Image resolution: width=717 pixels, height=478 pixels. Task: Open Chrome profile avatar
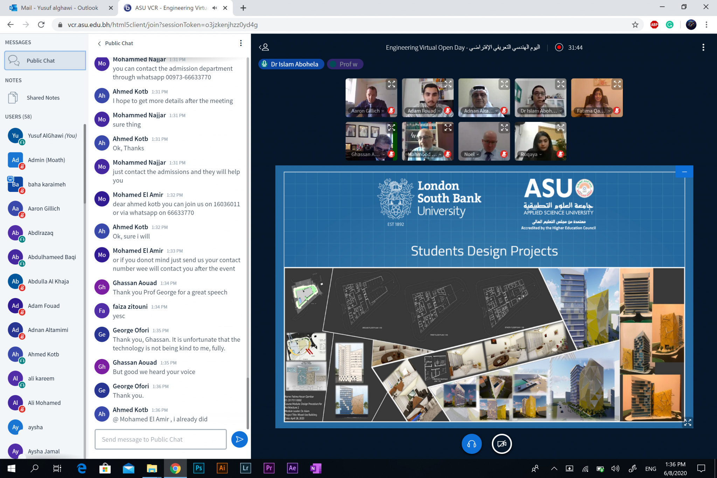pyautogui.click(x=691, y=25)
